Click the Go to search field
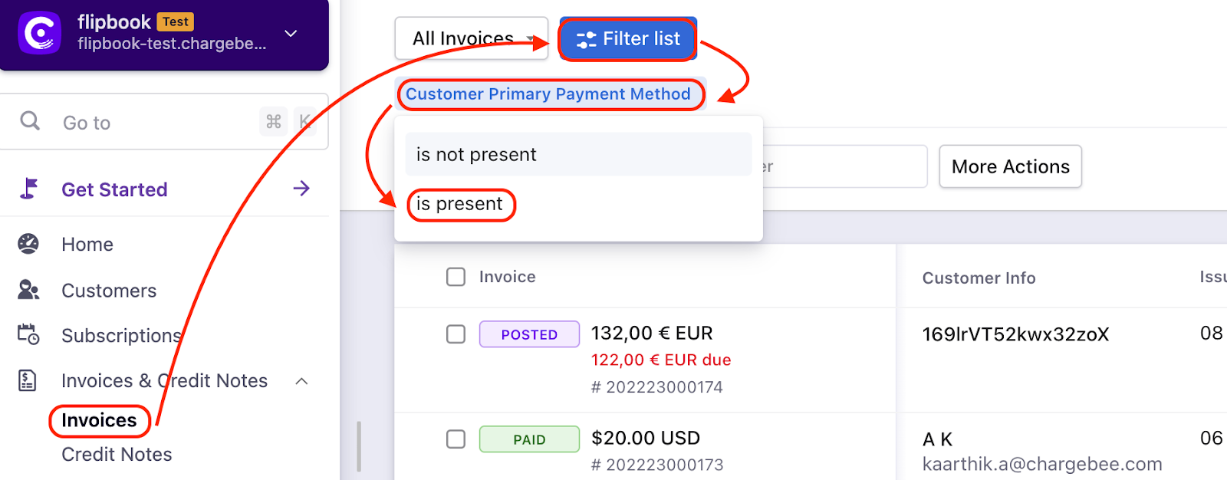The image size is (1227, 480). click(x=153, y=123)
